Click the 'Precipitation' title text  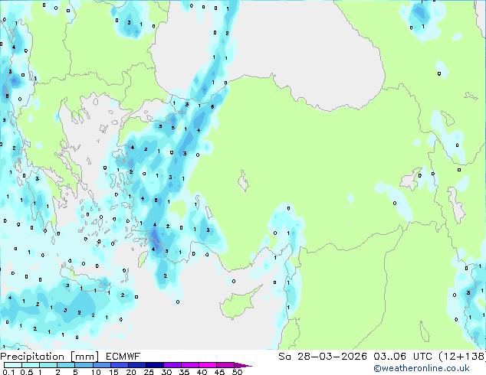32,357
